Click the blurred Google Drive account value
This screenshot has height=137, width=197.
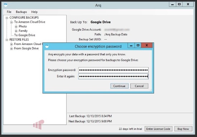click(117, 30)
